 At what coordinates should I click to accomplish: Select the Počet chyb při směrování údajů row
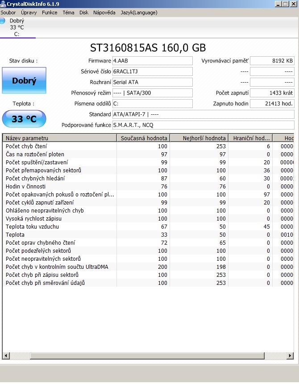[148, 283]
